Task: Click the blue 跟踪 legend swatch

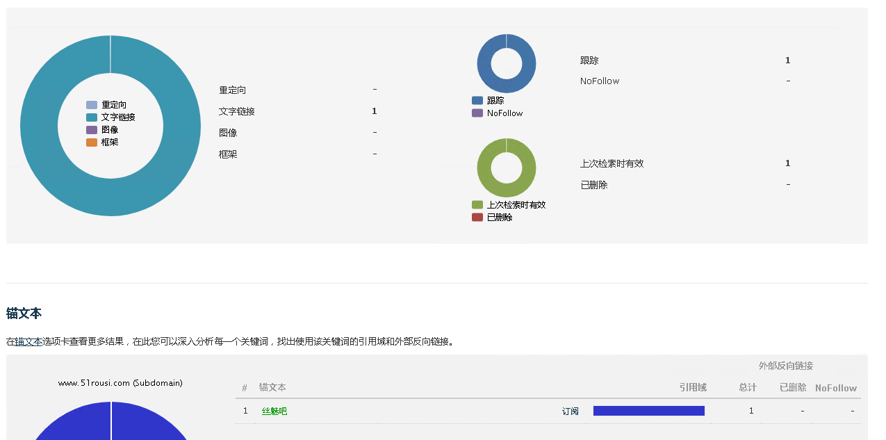Action: [477, 101]
